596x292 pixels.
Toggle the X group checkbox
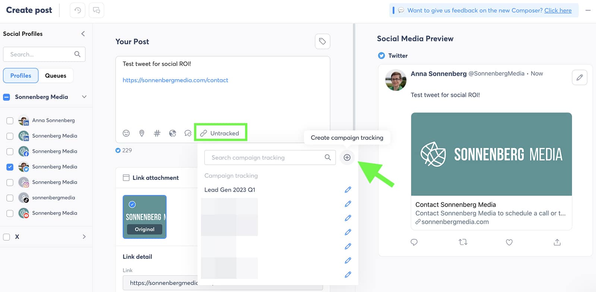(x=6, y=237)
